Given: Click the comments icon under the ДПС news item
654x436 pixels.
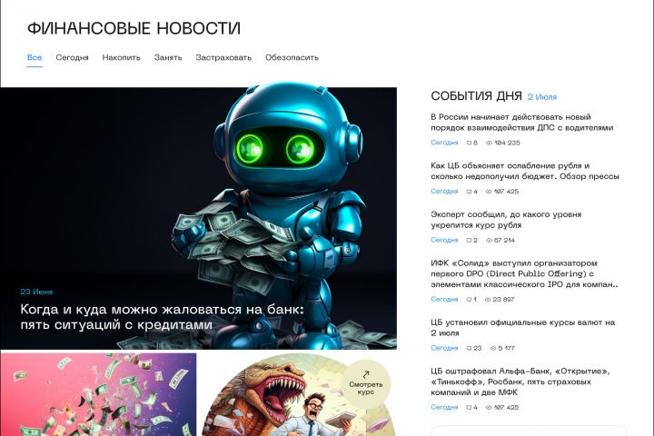Looking at the screenshot, I should click(469, 143).
